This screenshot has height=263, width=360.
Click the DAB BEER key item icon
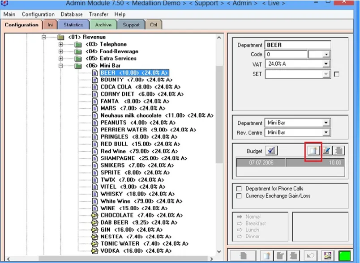pyautogui.click(x=94, y=222)
